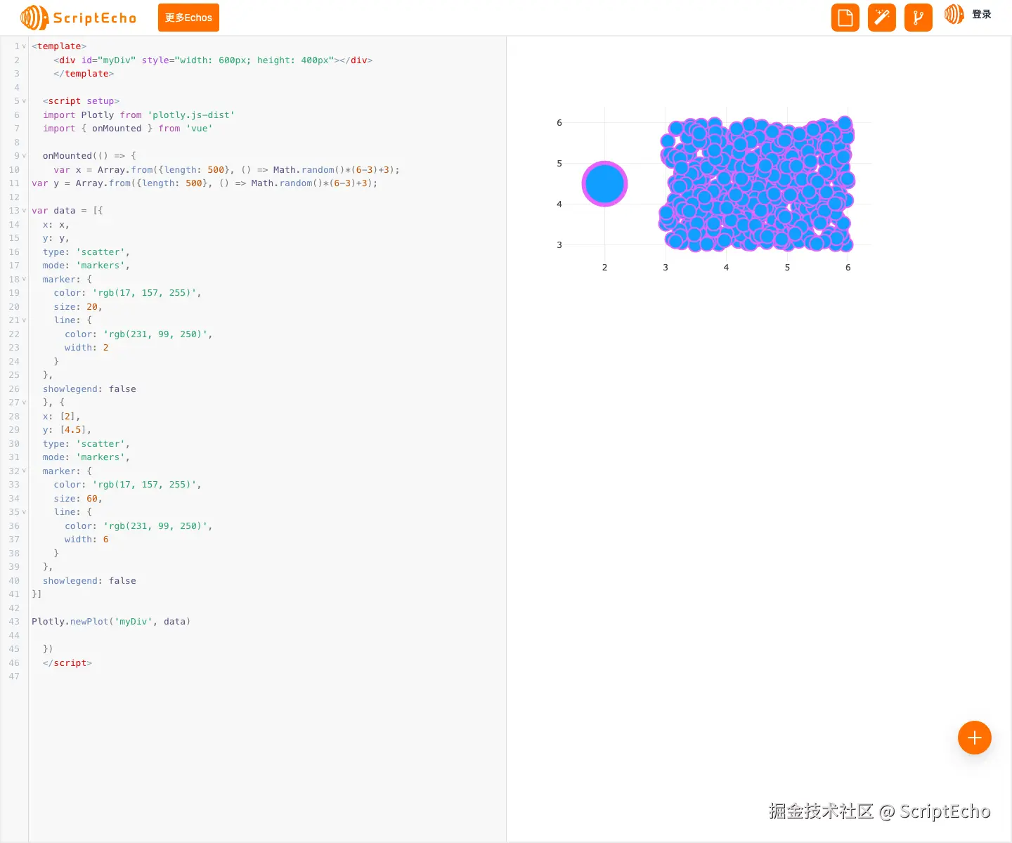This screenshot has width=1012, height=843.
Task: Open the 更多Echos page
Action: click(188, 18)
